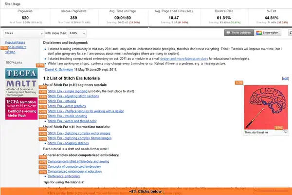
Task: Edit the List of Stitch Era tutorials section
Action: click(x=285, y=78)
